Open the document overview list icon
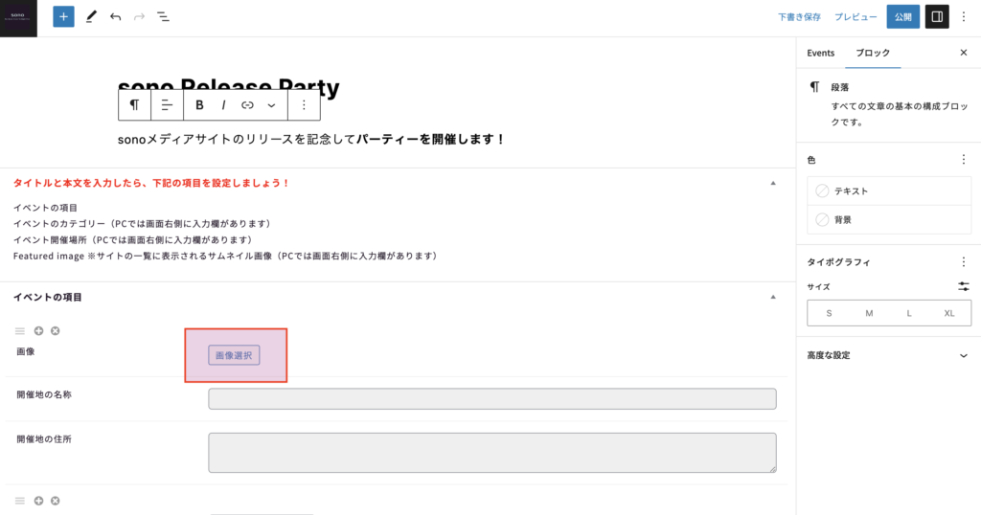Viewport: 981px width, 515px height. click(163, 17)
